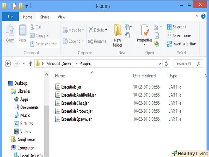The width and height of the screenshot is (209, 157).
Task: Click the navigation pane scroll up arrow
Action: (x=47, y=74)
